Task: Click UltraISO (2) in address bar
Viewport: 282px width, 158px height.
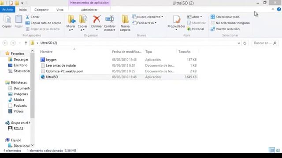Action: [49, 43]
